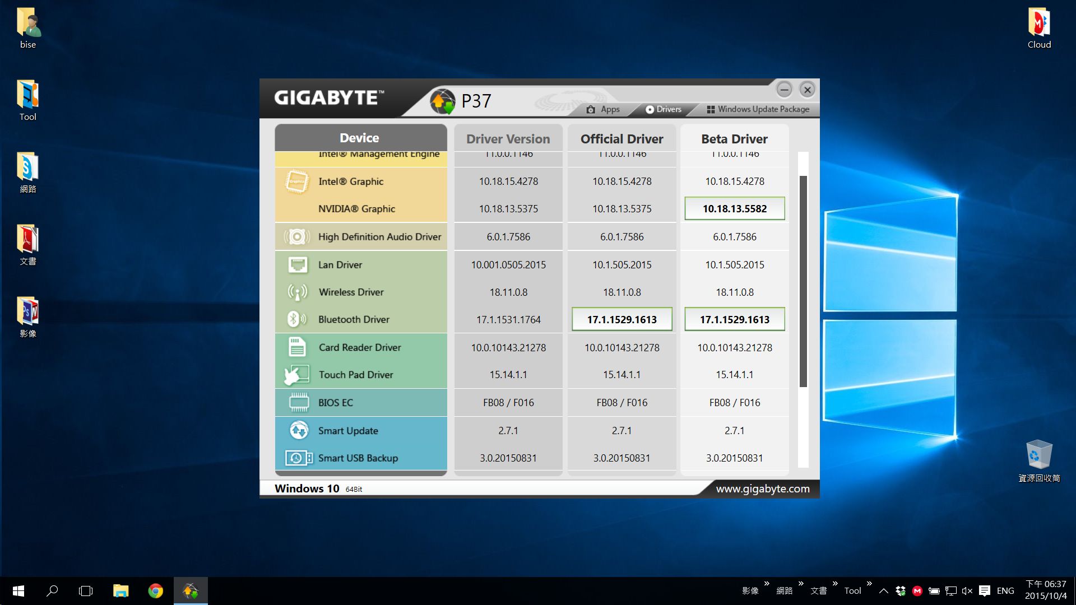Viewport: 1076px width, 605px height.
Task: Click the Smart Update logo beside P37
Action: point(443,101)
